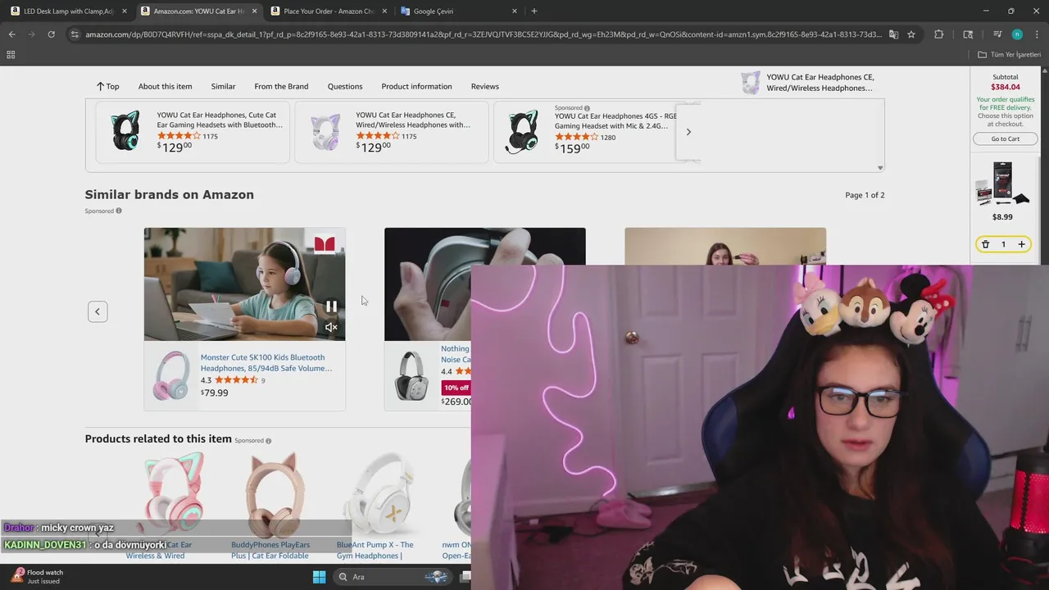Click the black cat ear headphones $129 thumbnail

coord(125,132)
